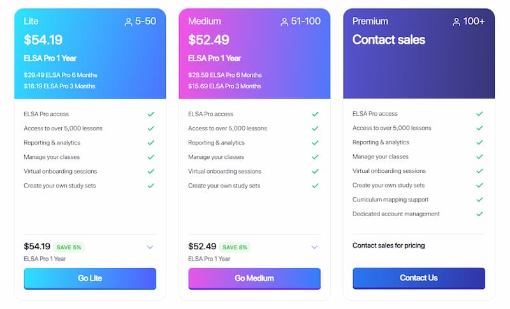Select the Go Medium button
The image size is (510, 309).
[254, 278]
